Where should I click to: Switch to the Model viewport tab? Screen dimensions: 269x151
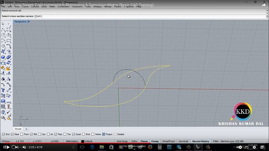(x=18, y=129)
